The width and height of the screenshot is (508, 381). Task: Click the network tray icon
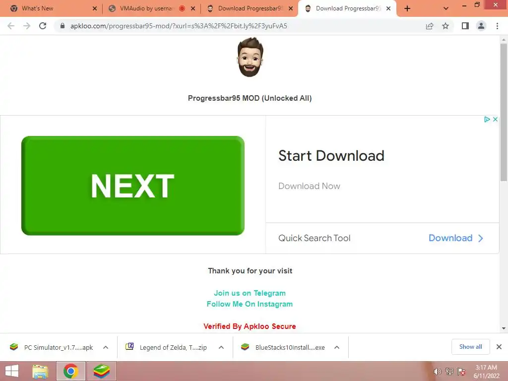point(449,372)
